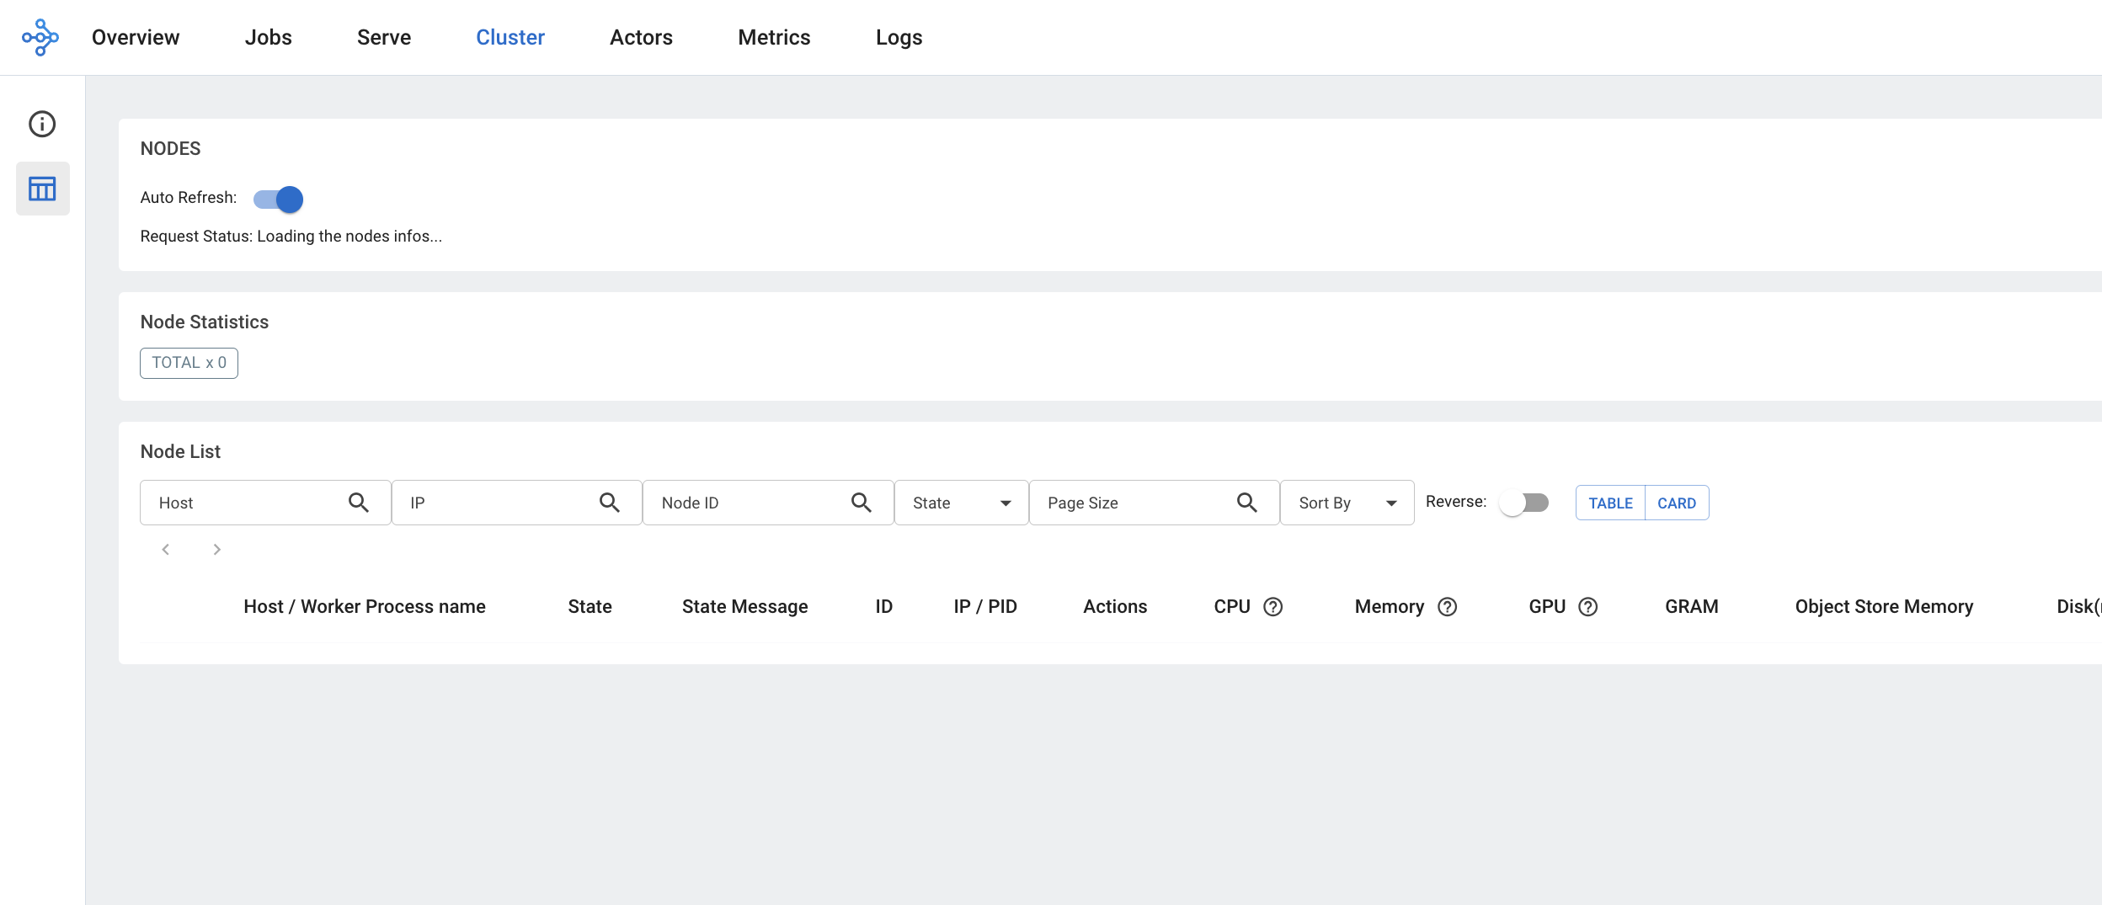The height and width of the screenshot is (905, 2102).
Task: Click the Page Size search magnifier icon
Action: (1247, 503)
